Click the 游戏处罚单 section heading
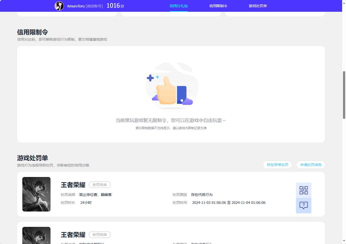The height and width of the screenshot is (244, 346). pos(33,158)
